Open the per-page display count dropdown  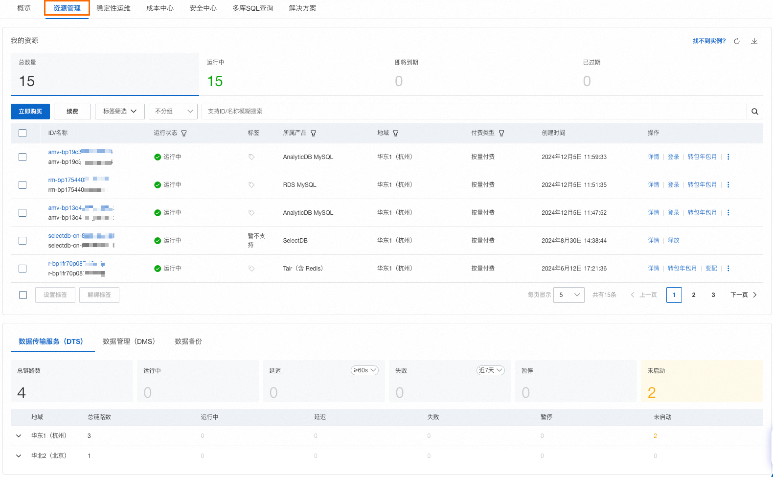point(569,295)
